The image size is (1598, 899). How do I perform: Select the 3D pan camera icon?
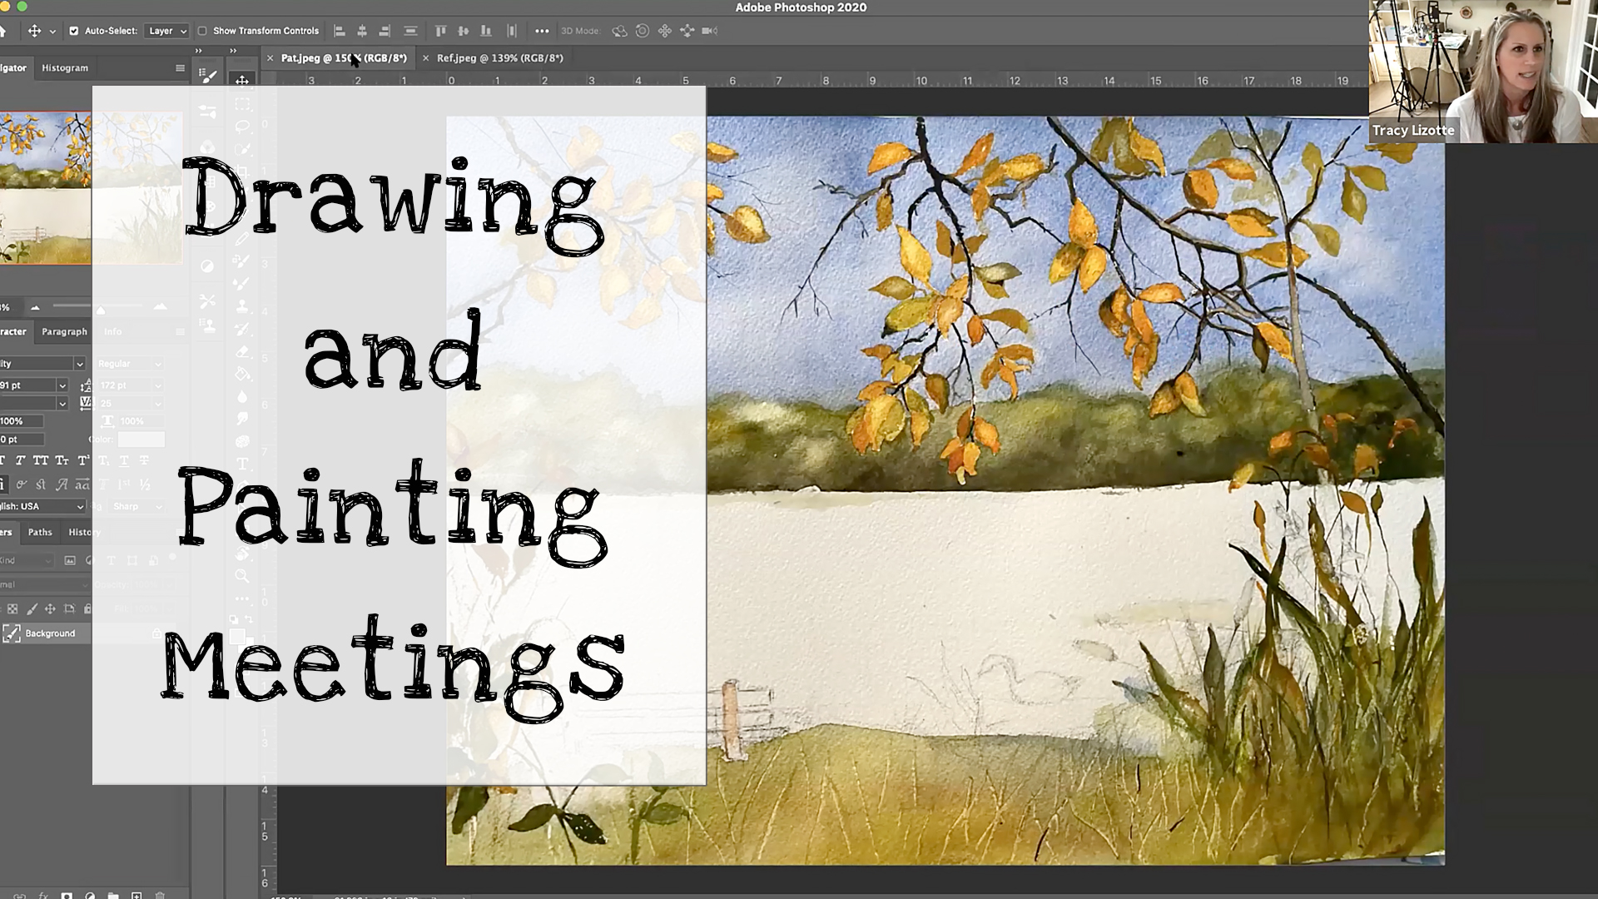[665, 31]
